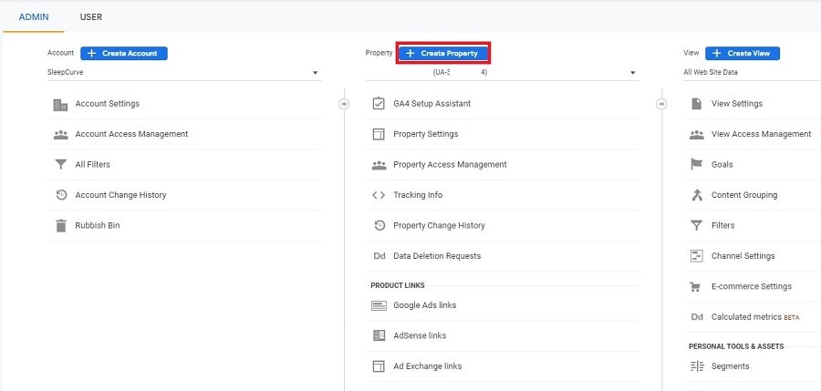The image size is (821, 391).
Task: Click the Account Change History clock icon
Action: point(61,195)
